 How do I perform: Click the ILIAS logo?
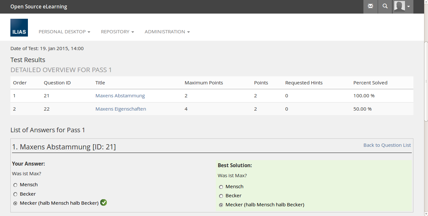(x=19, y=27)
